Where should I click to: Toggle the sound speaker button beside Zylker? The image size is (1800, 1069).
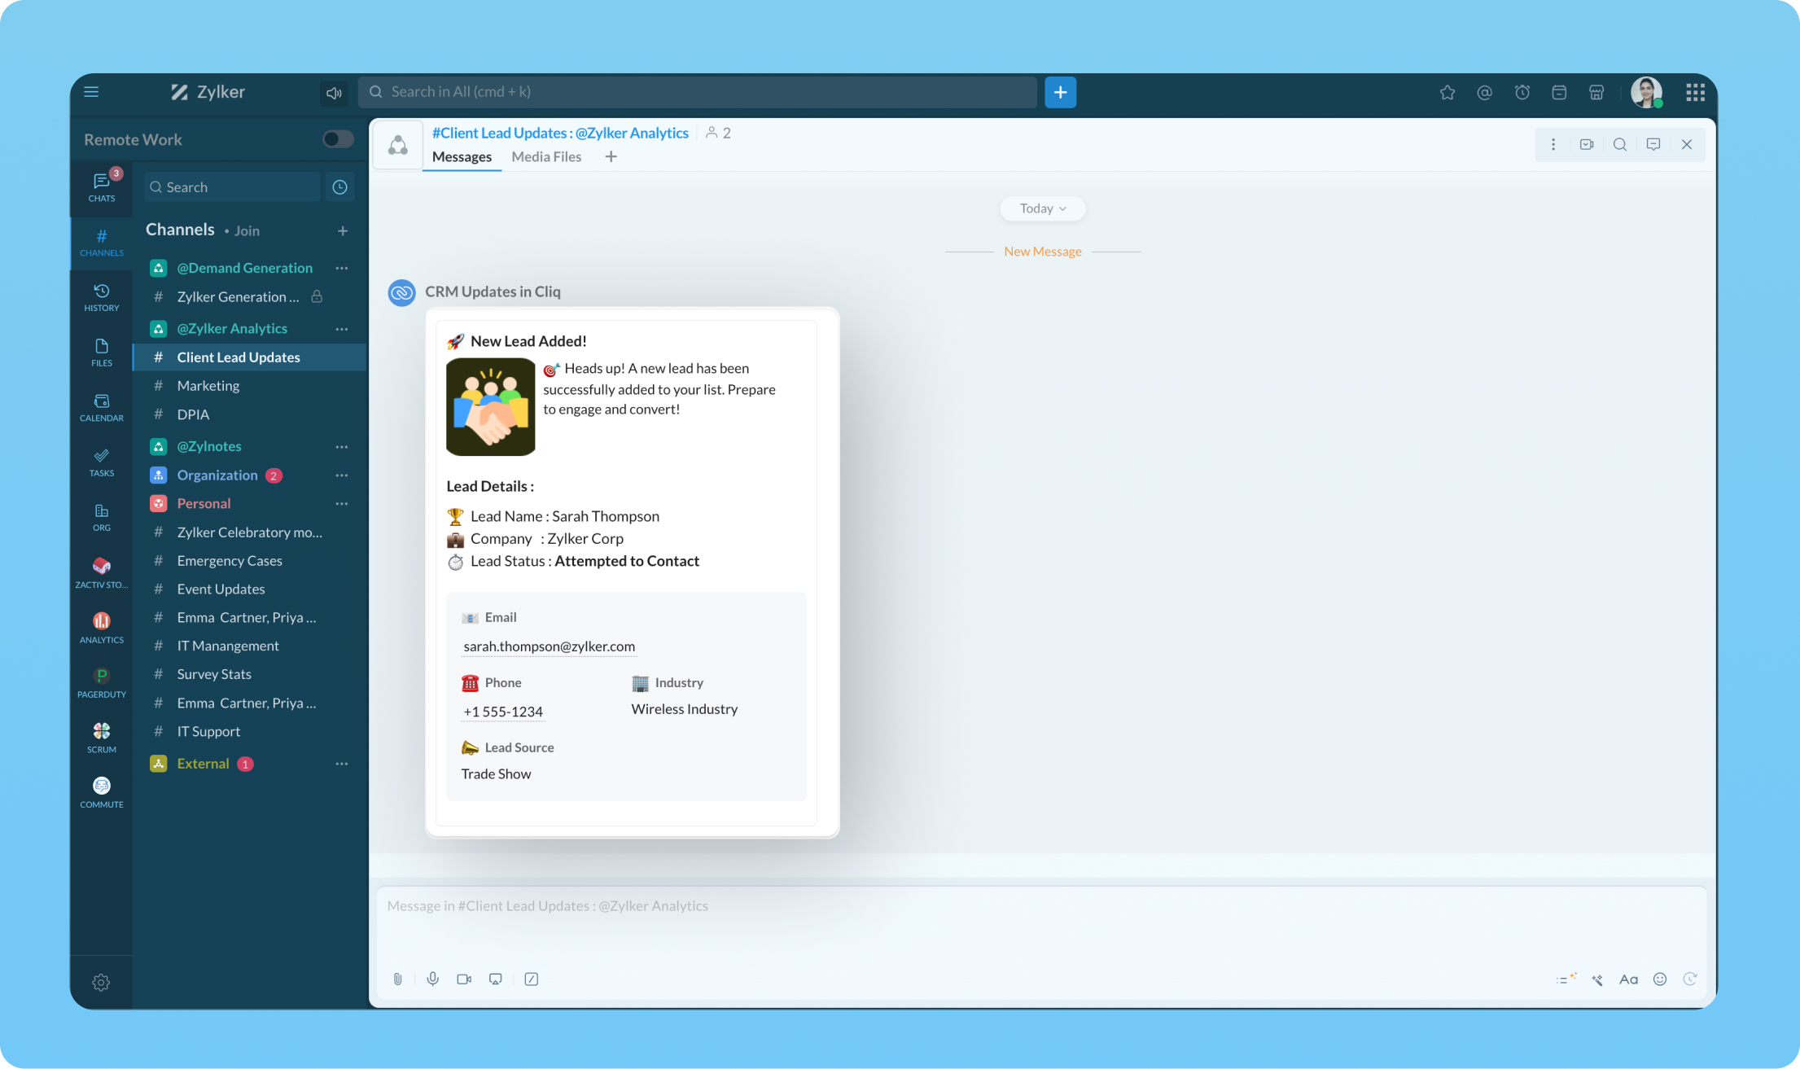333,93
